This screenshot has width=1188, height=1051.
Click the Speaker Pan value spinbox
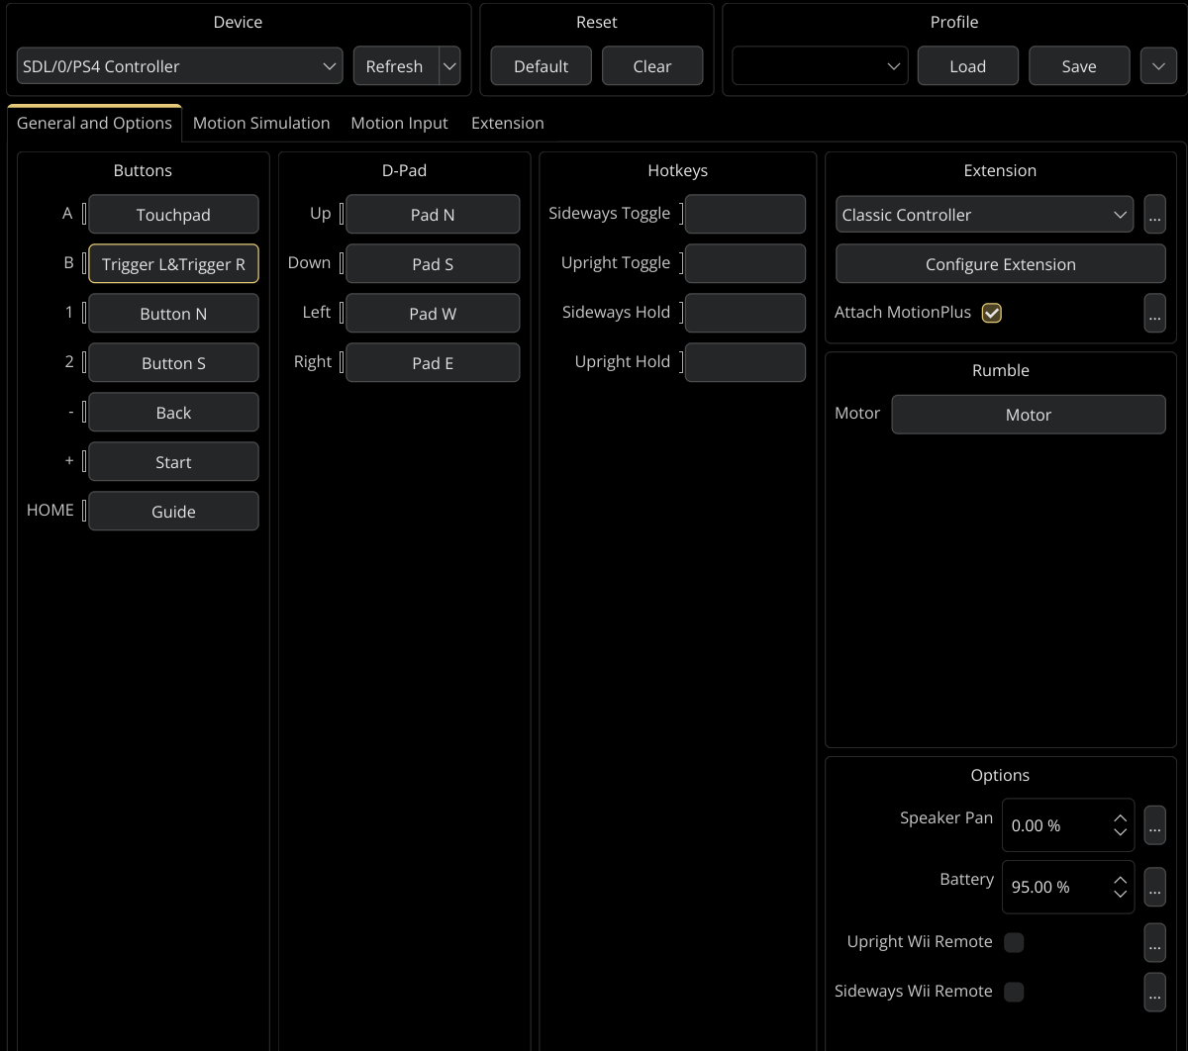[x=1068, y=825]
